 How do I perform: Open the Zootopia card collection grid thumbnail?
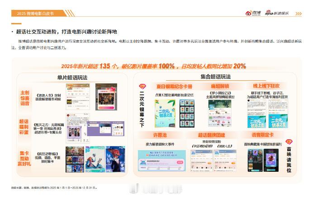(x=75, y=159)
